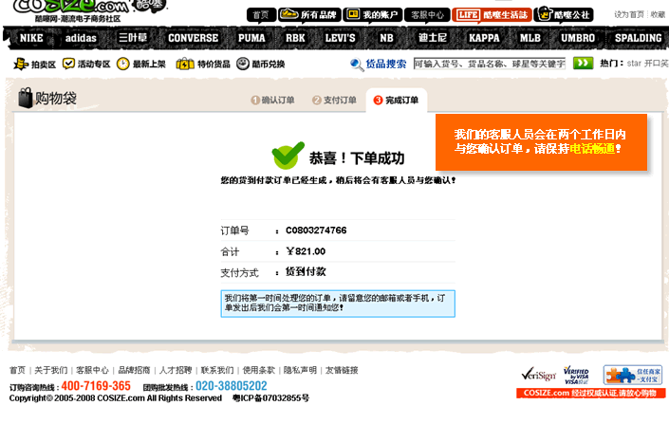Open footer 隐私声明 link
The height and width of the screenshot is (424, 669).
300,370
